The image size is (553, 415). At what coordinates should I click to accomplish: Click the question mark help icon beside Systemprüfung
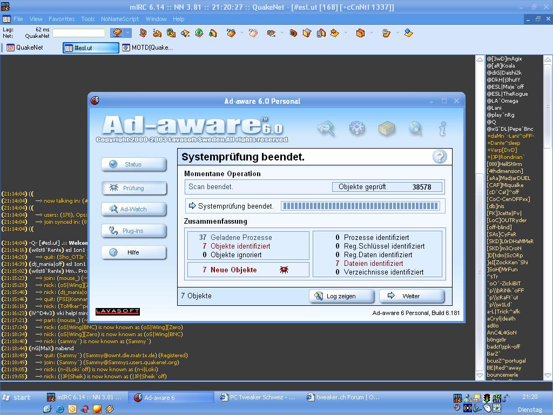(x=440, y=157)
